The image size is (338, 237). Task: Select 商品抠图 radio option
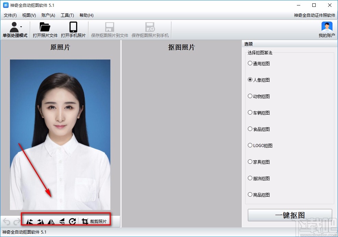[x=259, y=195]
